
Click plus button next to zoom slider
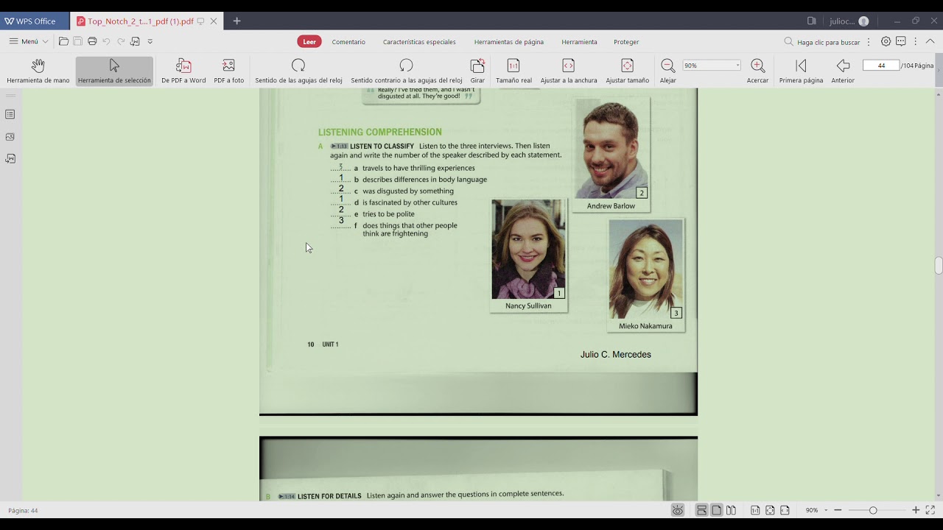pos(916,510)
